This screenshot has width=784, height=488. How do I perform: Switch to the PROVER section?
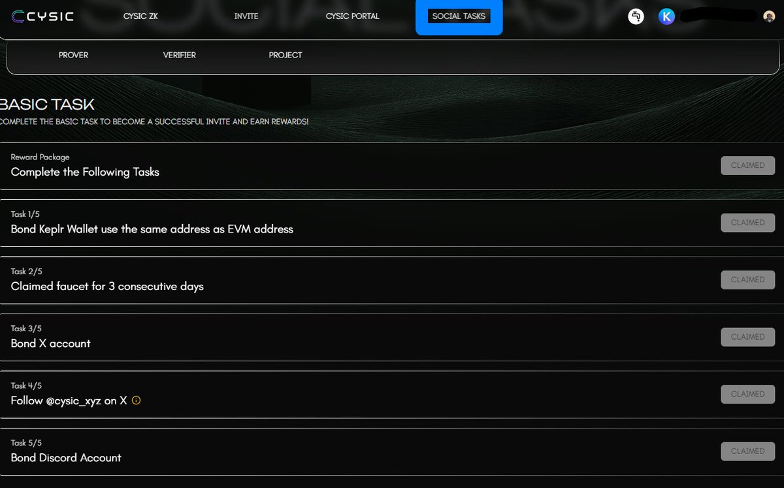[73, 55]
